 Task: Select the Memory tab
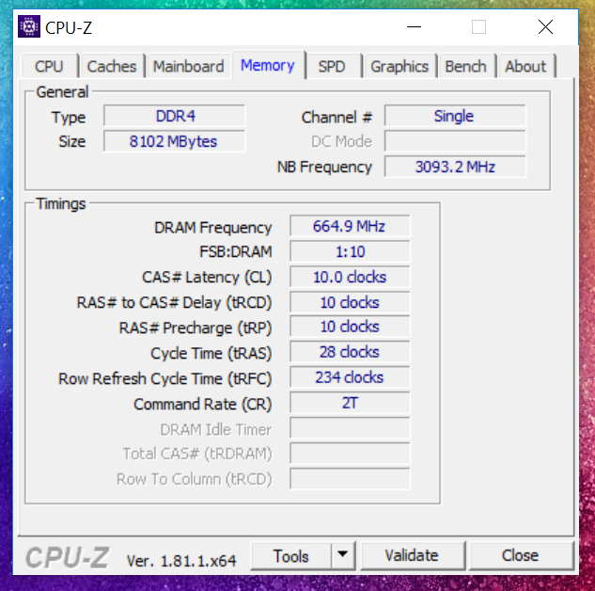268,65
